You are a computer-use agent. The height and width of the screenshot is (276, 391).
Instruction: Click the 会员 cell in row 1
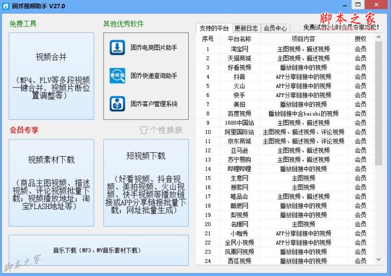361,49
